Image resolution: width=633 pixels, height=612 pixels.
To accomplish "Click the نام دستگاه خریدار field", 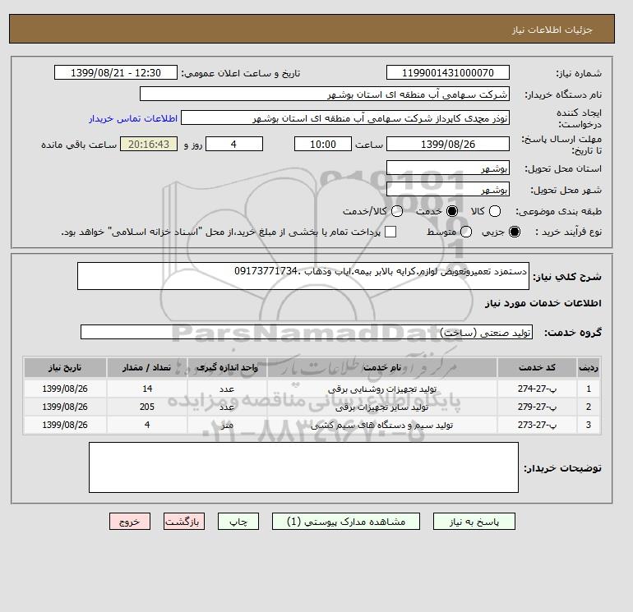I will 325,94.
